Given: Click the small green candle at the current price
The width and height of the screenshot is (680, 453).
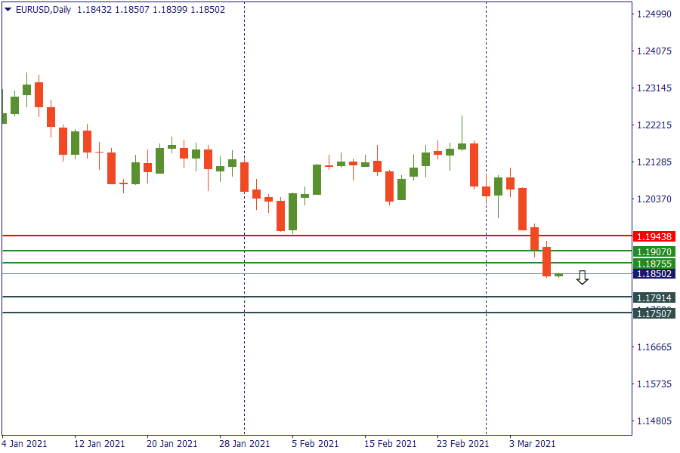Looking at the screenshot, I should pyautogui.click(x=558, y=275).
